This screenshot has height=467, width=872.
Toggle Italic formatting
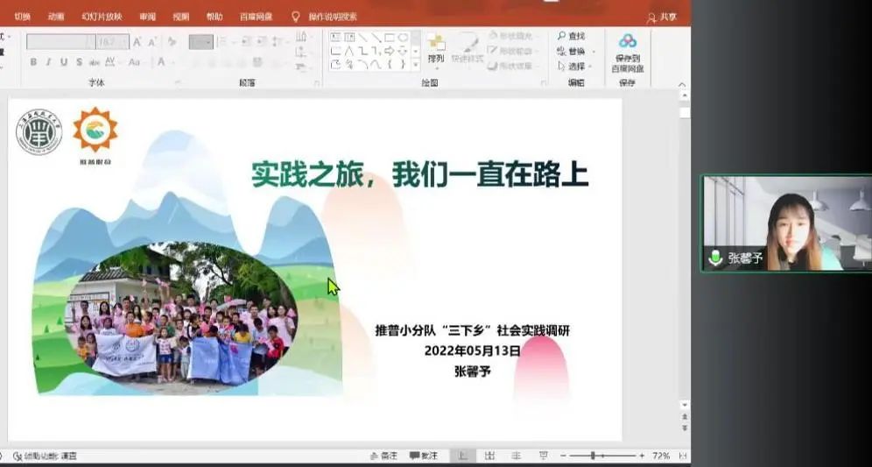48,62
